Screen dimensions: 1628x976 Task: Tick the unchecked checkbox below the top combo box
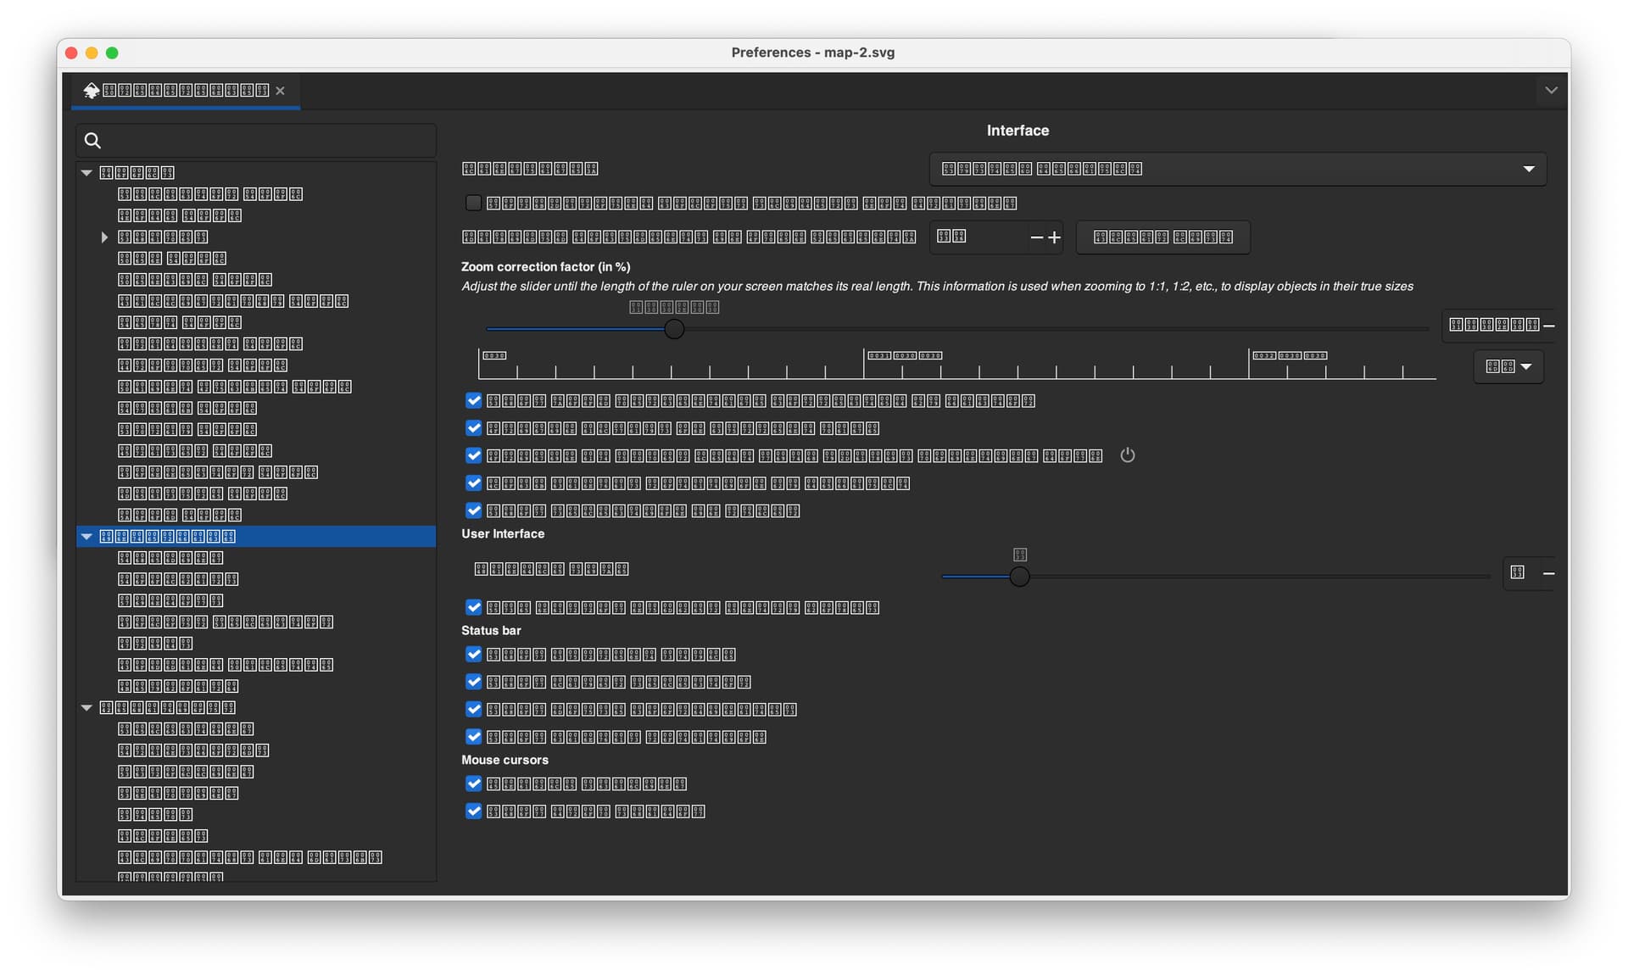click(x=473, y=203)
